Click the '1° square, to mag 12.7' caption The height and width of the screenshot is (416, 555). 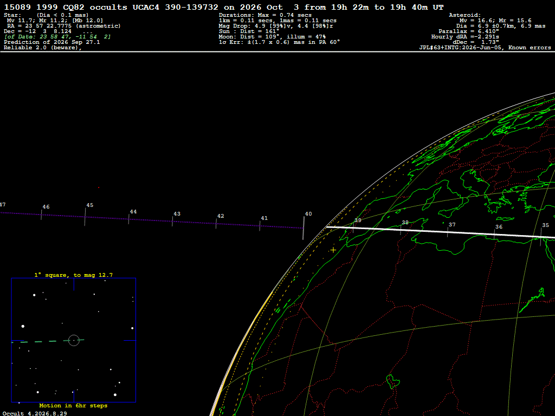point(74,275)
